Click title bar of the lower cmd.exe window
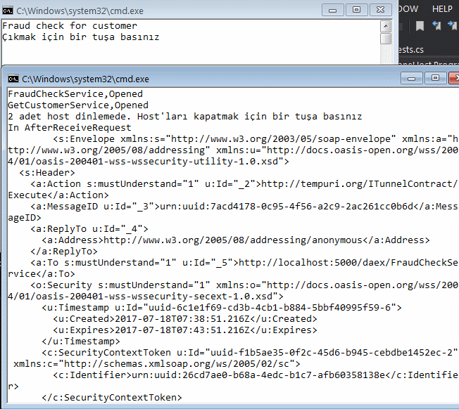This screenshot has height=409, width=459. click(x=211, y=79)
